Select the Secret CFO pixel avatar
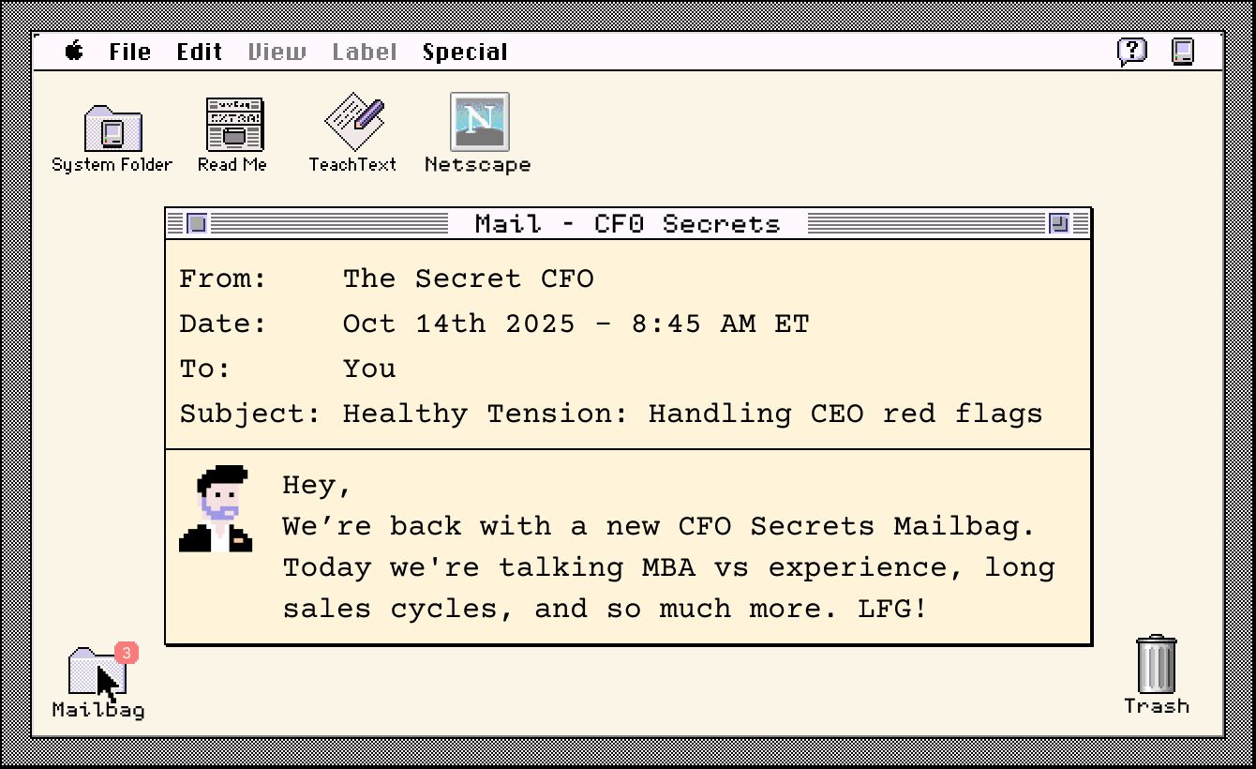Image resolution: width=1256 pixels, height=769 pixels. click(x=216, y=508)
